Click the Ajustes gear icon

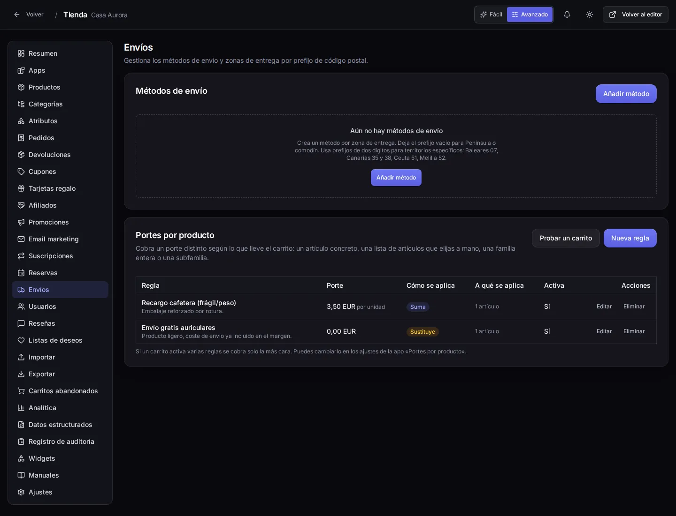[21, 492]
